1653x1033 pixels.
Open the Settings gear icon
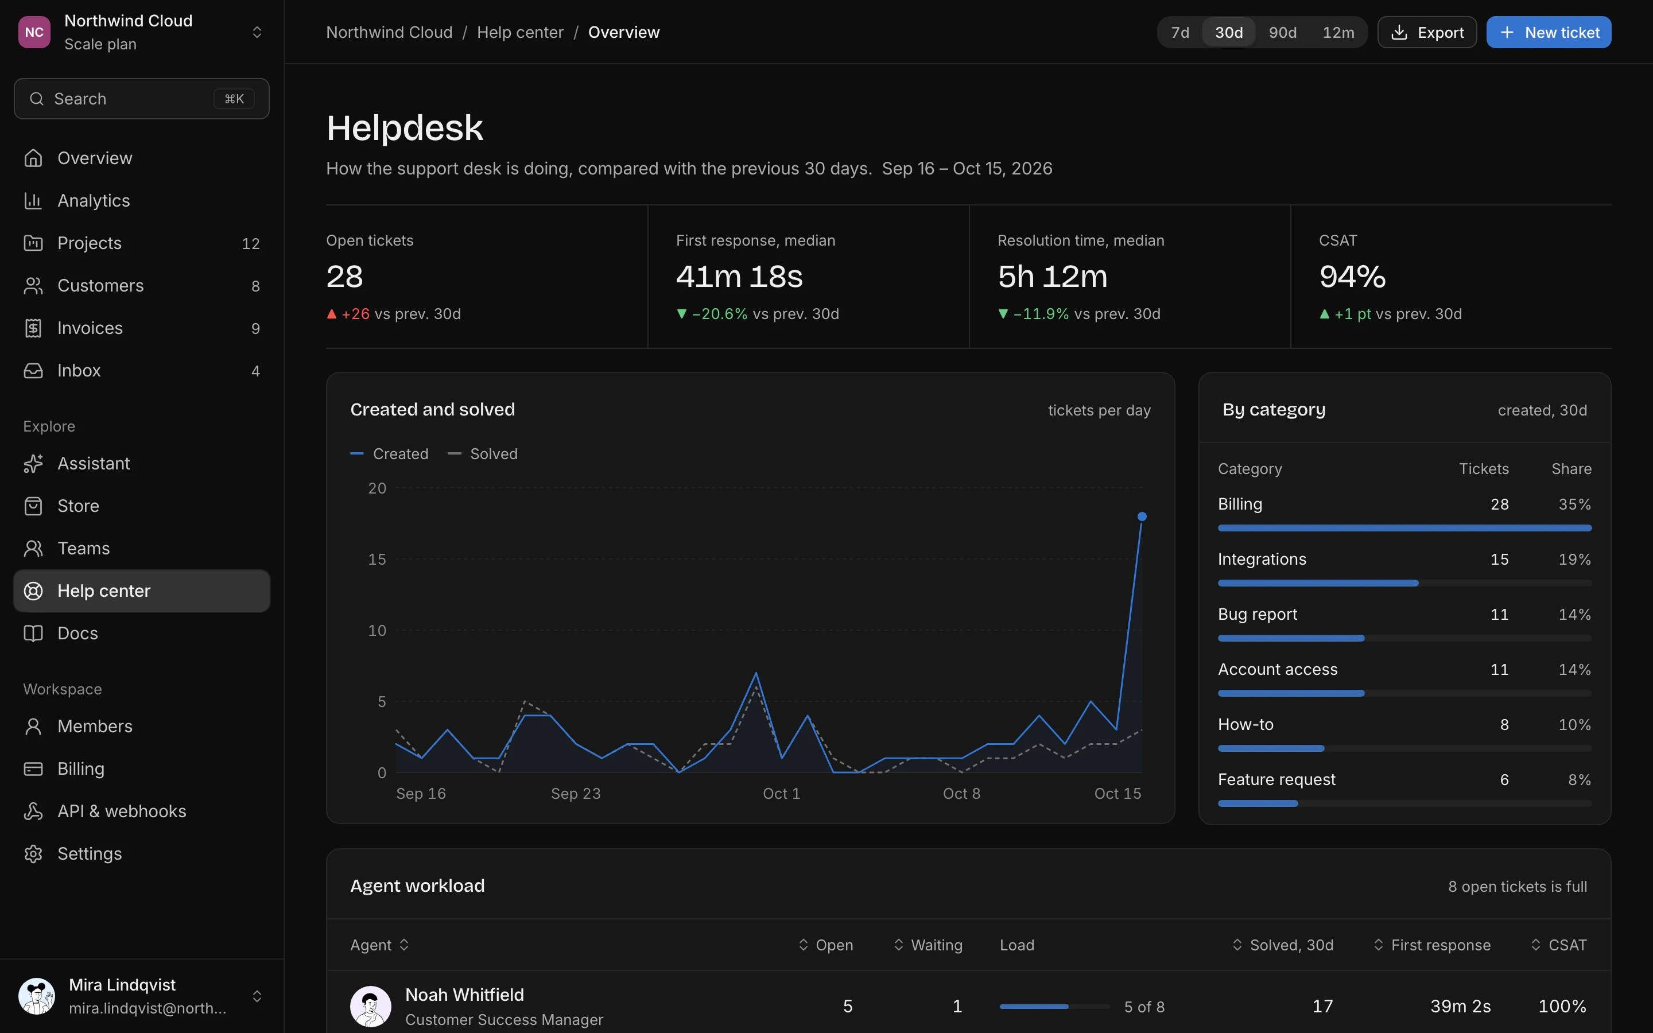coord(33,853)
